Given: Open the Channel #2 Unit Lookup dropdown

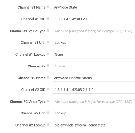Looking at the screenshot, I should click(x=94, y=113).
